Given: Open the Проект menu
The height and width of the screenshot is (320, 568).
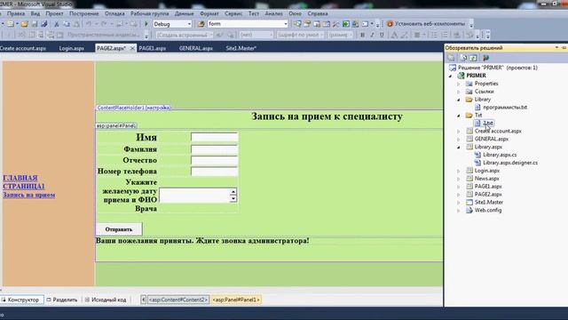Looking at the screenshot, I should pos(54,13).
